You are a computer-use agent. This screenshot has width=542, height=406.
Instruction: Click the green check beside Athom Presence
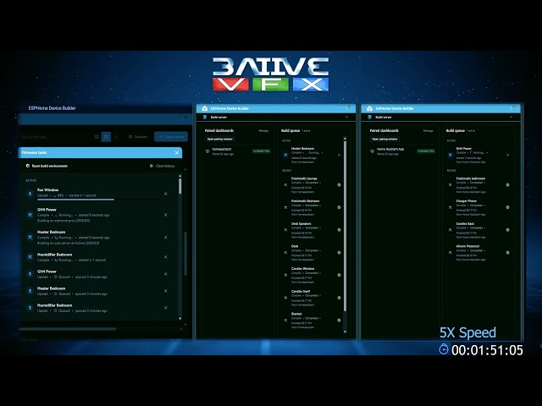coord(508,253)
